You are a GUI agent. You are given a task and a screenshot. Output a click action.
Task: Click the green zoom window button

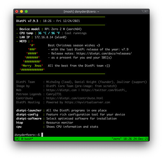click(x=26, y=11)
